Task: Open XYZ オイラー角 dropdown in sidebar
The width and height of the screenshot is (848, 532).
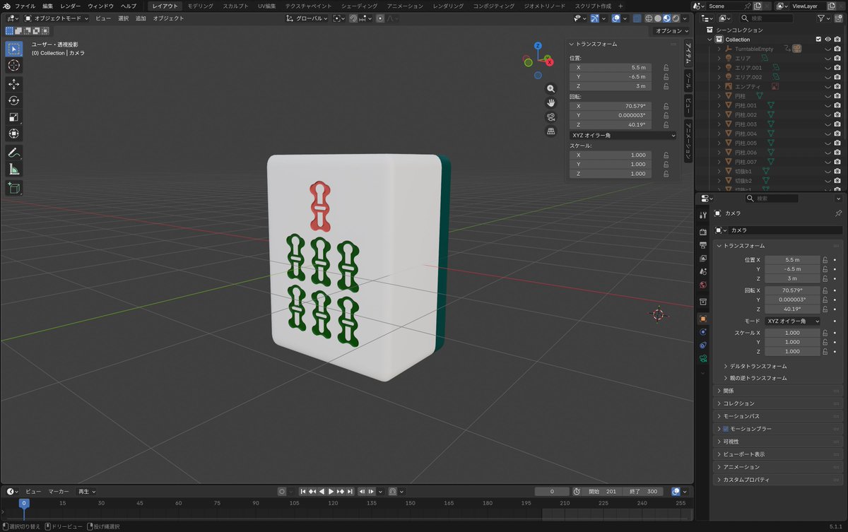Action: pos(623,134)
